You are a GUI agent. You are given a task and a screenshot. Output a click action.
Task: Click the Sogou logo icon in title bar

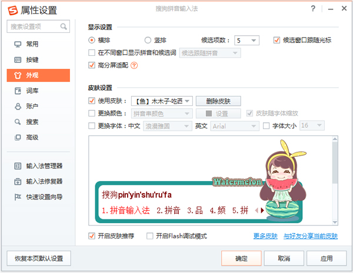tap(12, 10)
